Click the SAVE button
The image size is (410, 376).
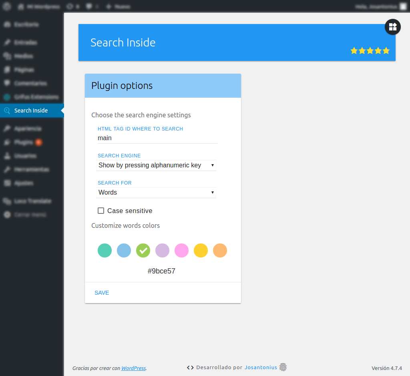click(102, 293)
